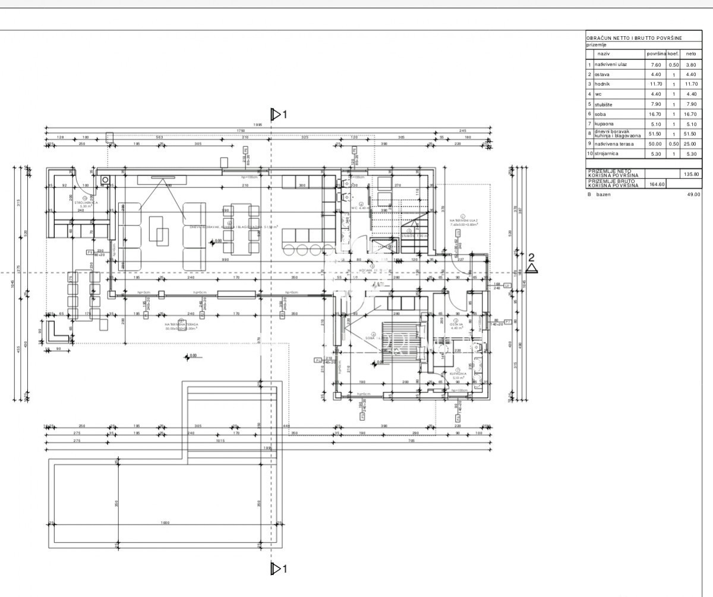Select the four round bar stools
713x597 pixels.
pos(304,249)
